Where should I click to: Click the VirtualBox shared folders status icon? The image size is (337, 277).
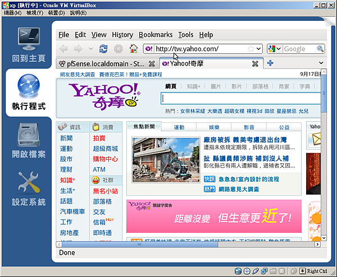[x=273, y=271]
